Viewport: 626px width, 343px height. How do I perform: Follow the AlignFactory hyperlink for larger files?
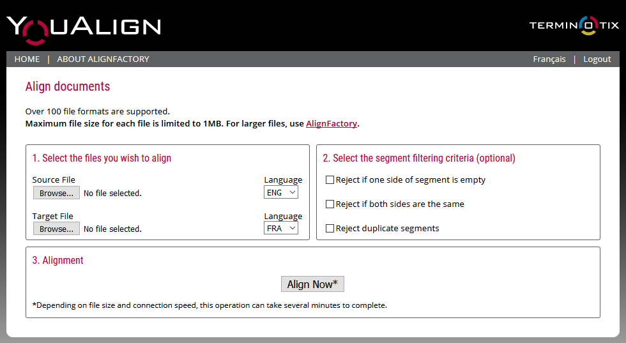[331, 124]
